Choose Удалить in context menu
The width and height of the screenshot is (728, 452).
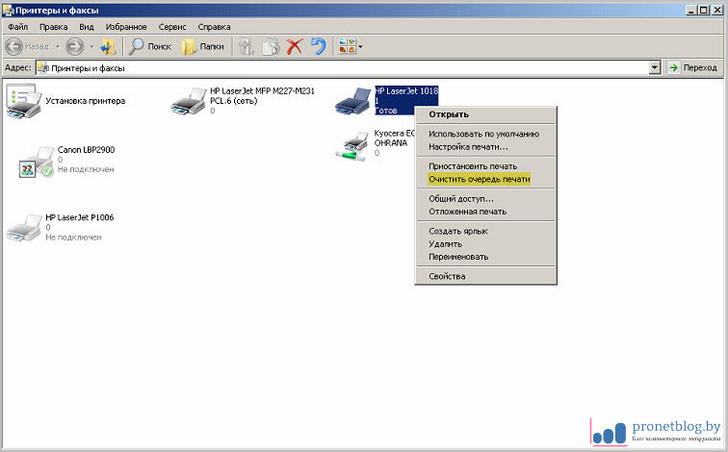485,244
